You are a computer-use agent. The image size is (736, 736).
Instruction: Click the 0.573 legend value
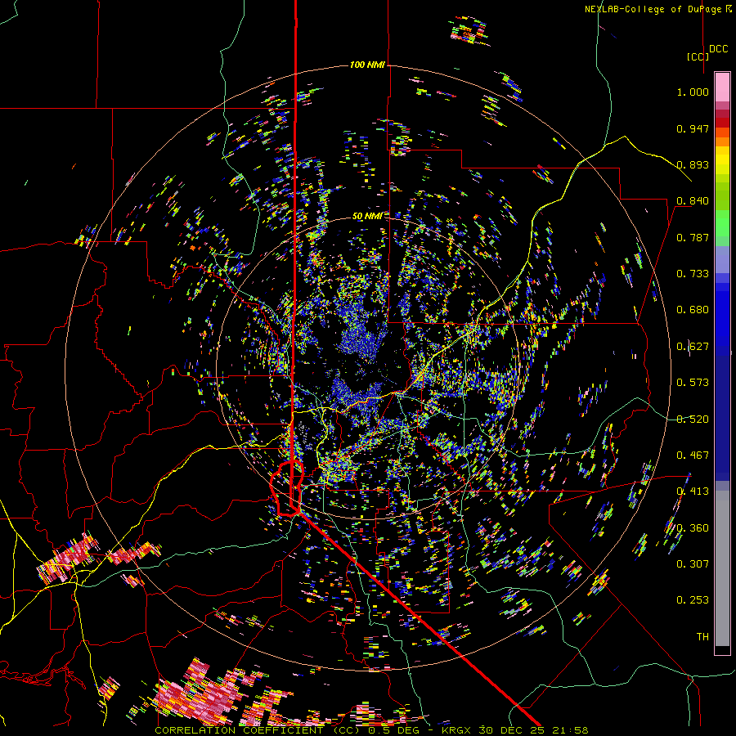(693, 383)
